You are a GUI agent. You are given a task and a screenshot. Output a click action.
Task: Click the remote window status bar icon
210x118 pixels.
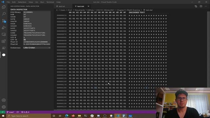click(3, 112)
